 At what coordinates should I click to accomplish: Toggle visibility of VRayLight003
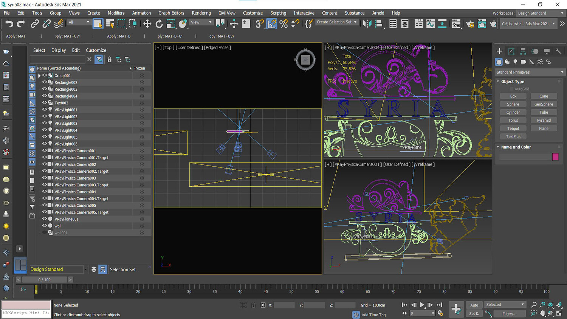tap(45, 123)
